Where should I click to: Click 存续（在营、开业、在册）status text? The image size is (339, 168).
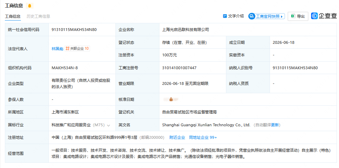(x=184, y=42)
